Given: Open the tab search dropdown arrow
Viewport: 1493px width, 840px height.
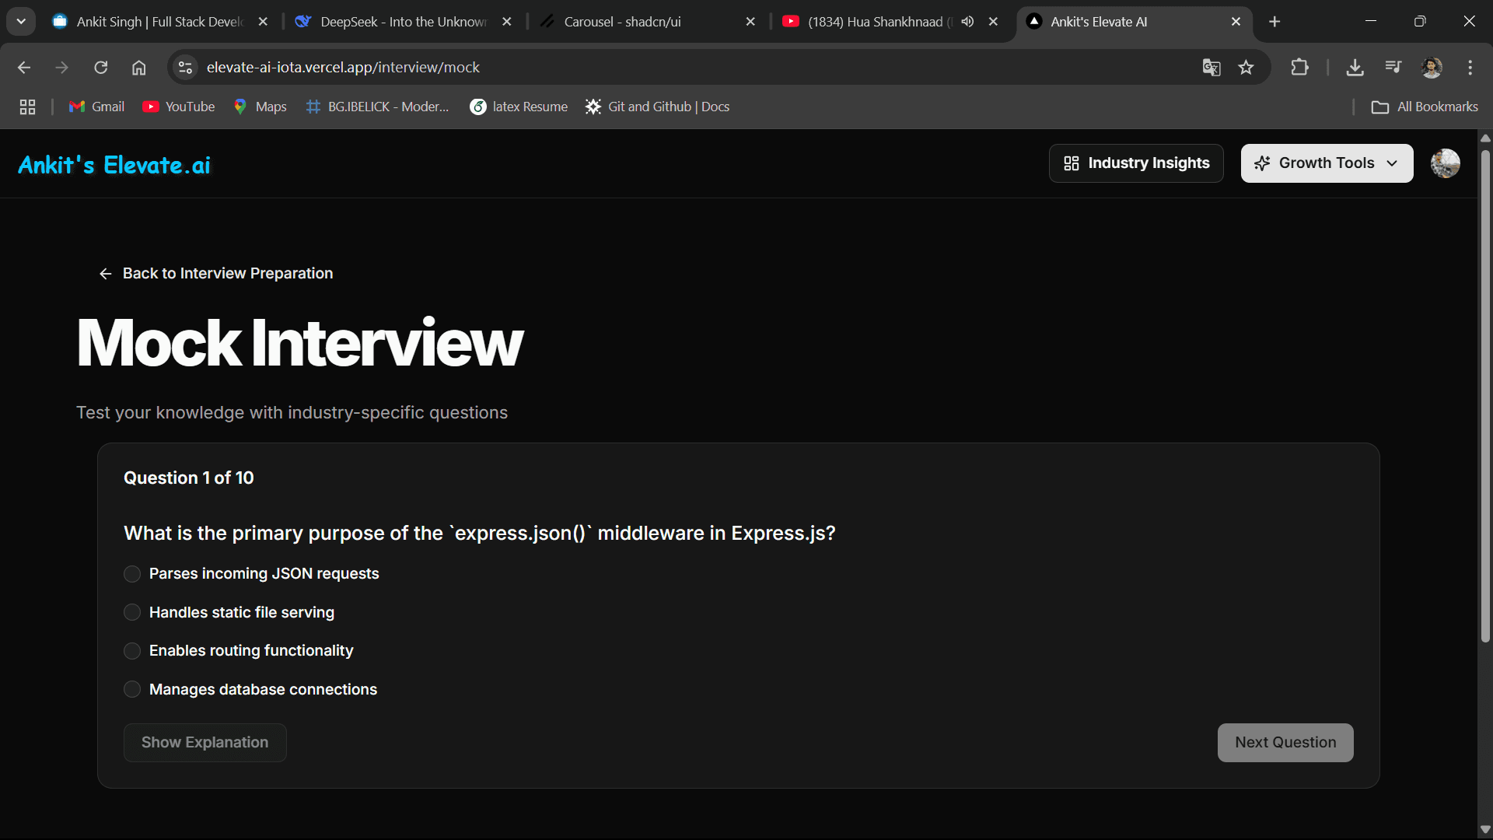Looking at the screenshot, I should pyautogui.click(x=21, y=22).
